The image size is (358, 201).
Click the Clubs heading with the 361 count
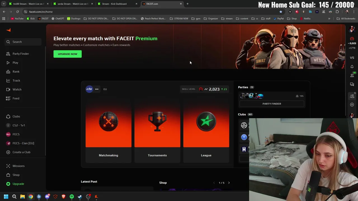pos(245,114)
